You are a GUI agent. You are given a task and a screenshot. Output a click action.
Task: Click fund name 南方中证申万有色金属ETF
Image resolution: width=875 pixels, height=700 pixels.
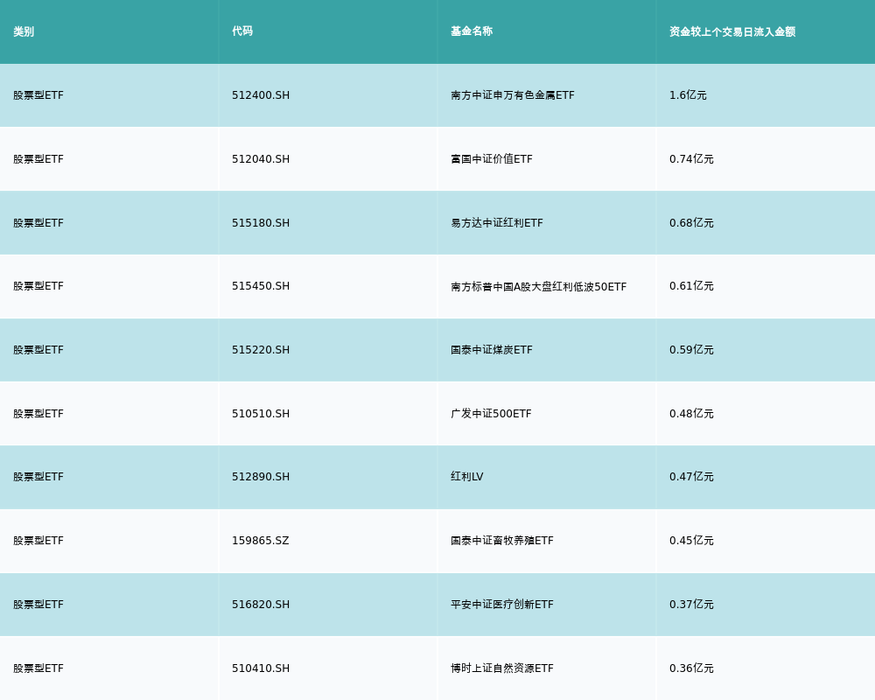[512, 95]
